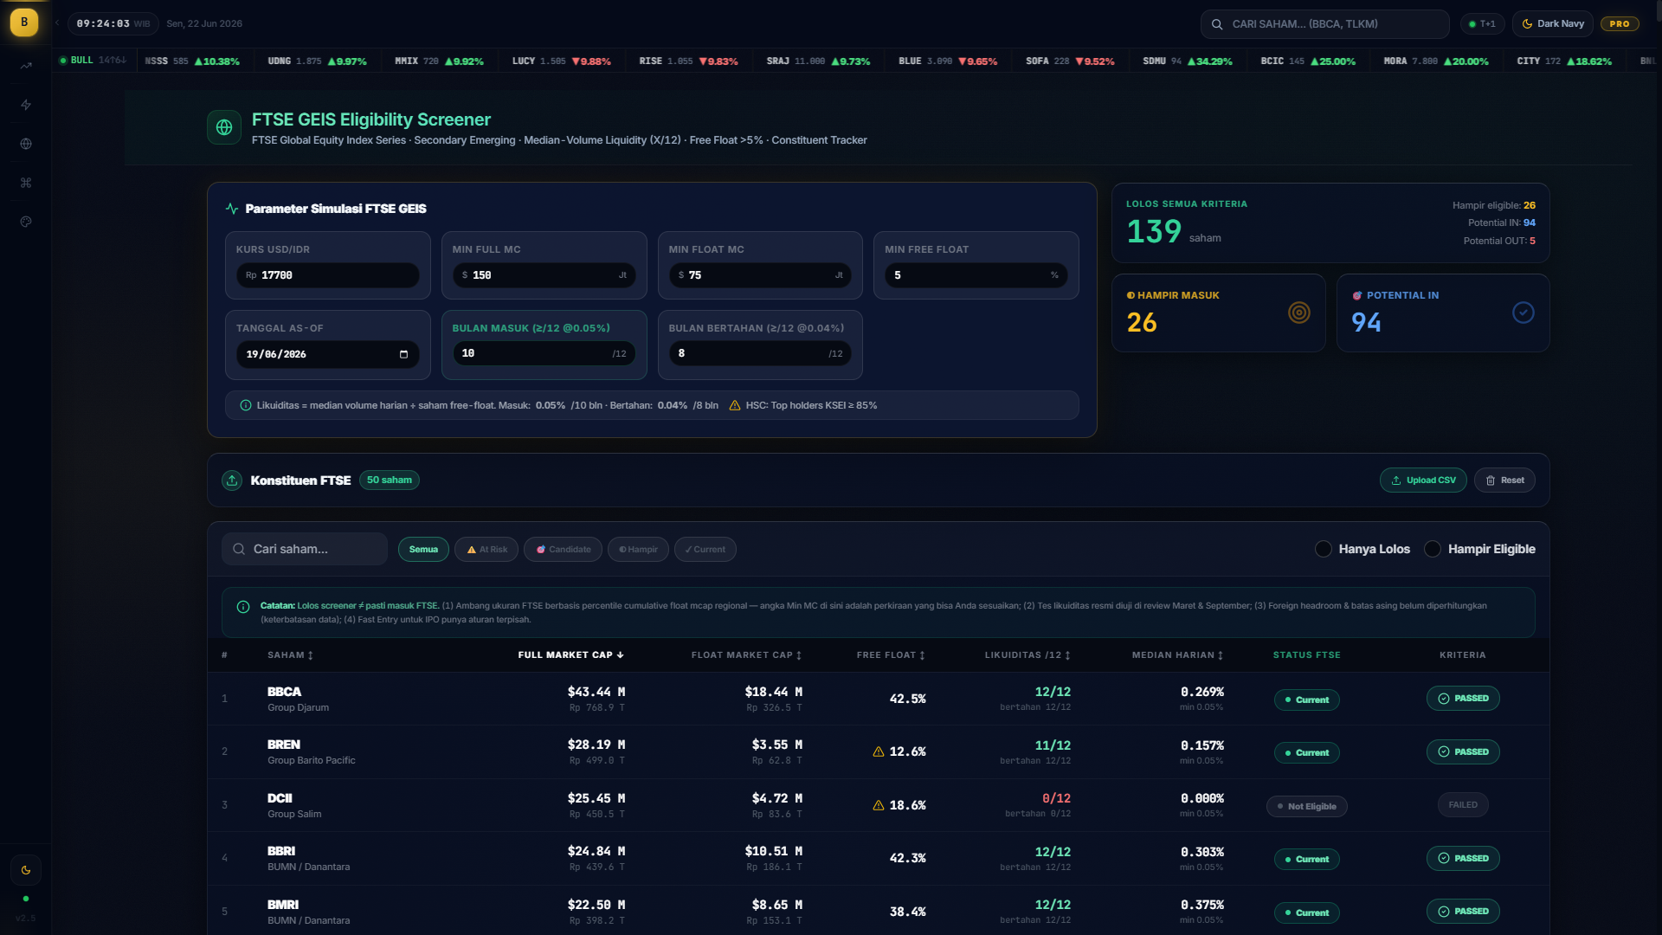Select the Hampir filter tab
This screenshot has height=935, width=1662.
[638, 550]
